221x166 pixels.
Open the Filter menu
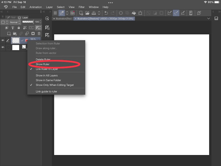81,7
